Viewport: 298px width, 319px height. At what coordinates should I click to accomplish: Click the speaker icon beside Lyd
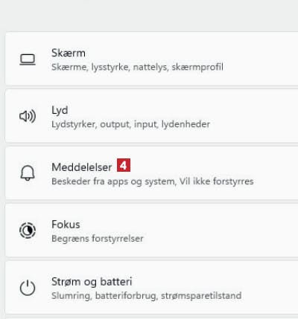(28, 116)
